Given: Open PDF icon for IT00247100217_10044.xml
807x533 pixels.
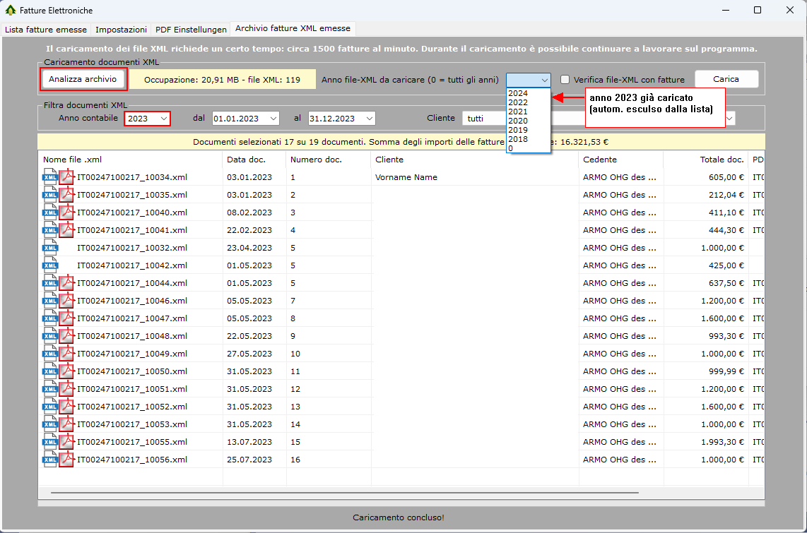Looking at the screenshot, I should tap(67, 283).
